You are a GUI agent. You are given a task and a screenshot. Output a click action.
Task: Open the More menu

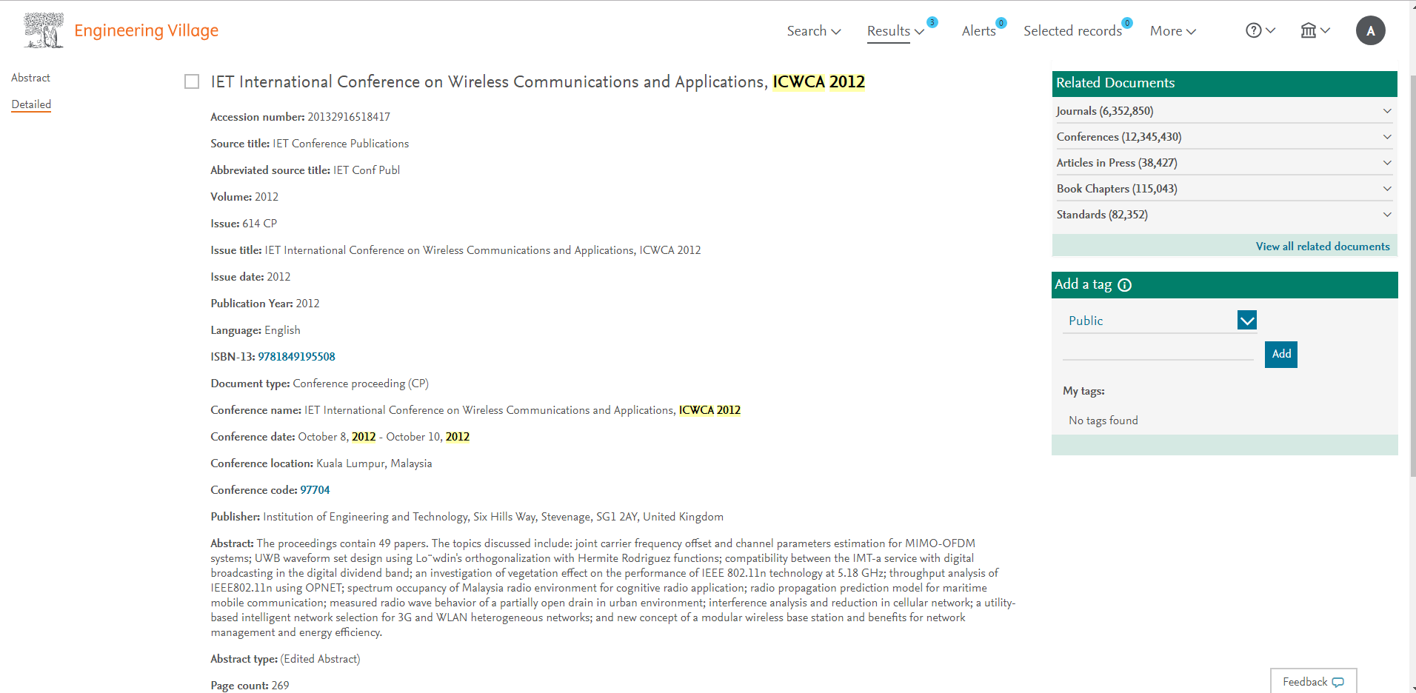tap(1172, 31)
